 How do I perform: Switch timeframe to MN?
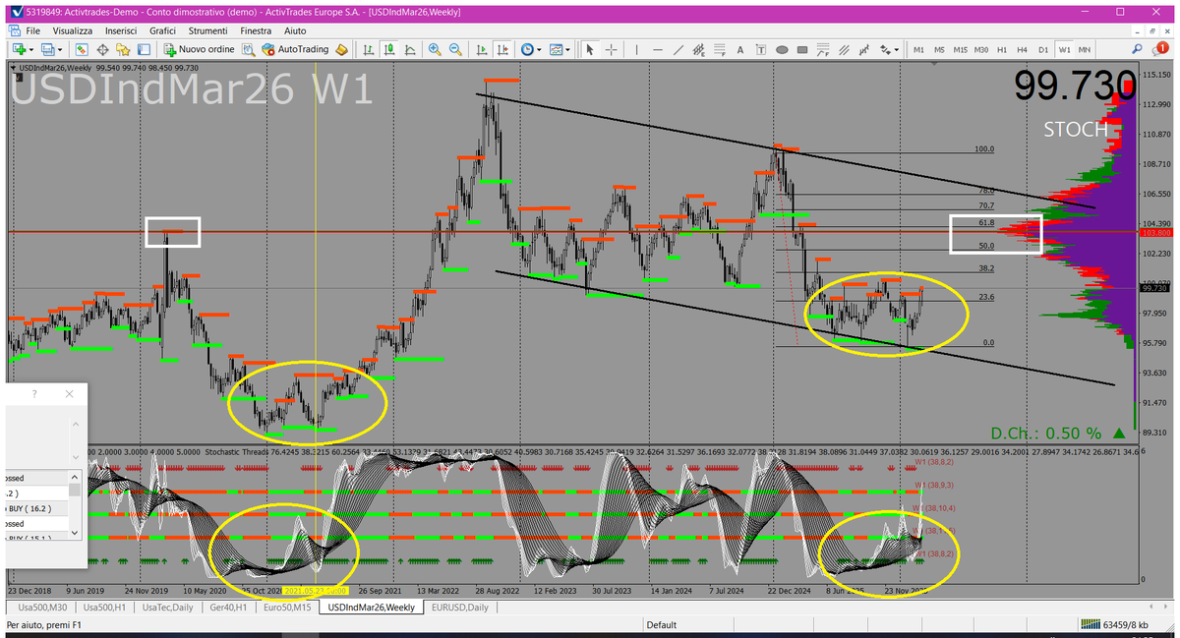(1085, 49)
